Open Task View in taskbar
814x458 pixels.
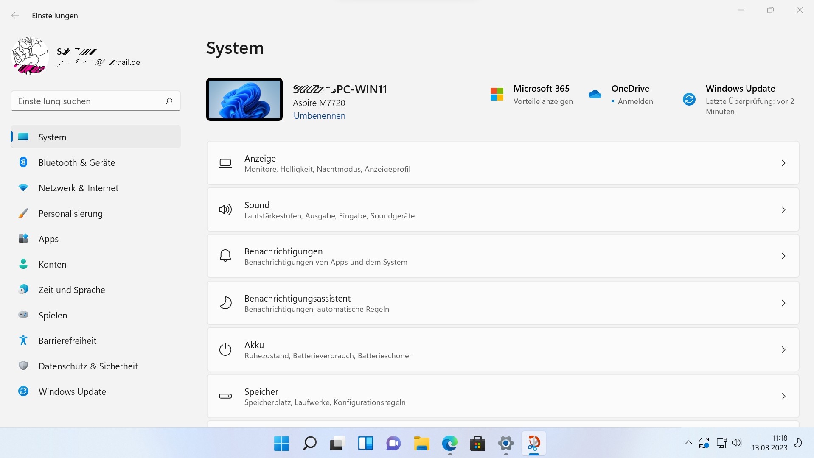point(337,444)
